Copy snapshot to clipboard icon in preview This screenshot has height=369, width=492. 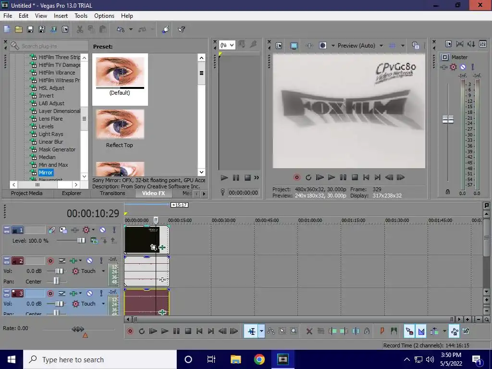pos(416,46)
